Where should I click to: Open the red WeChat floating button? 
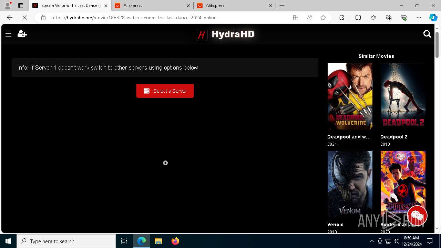click(417, 216)
